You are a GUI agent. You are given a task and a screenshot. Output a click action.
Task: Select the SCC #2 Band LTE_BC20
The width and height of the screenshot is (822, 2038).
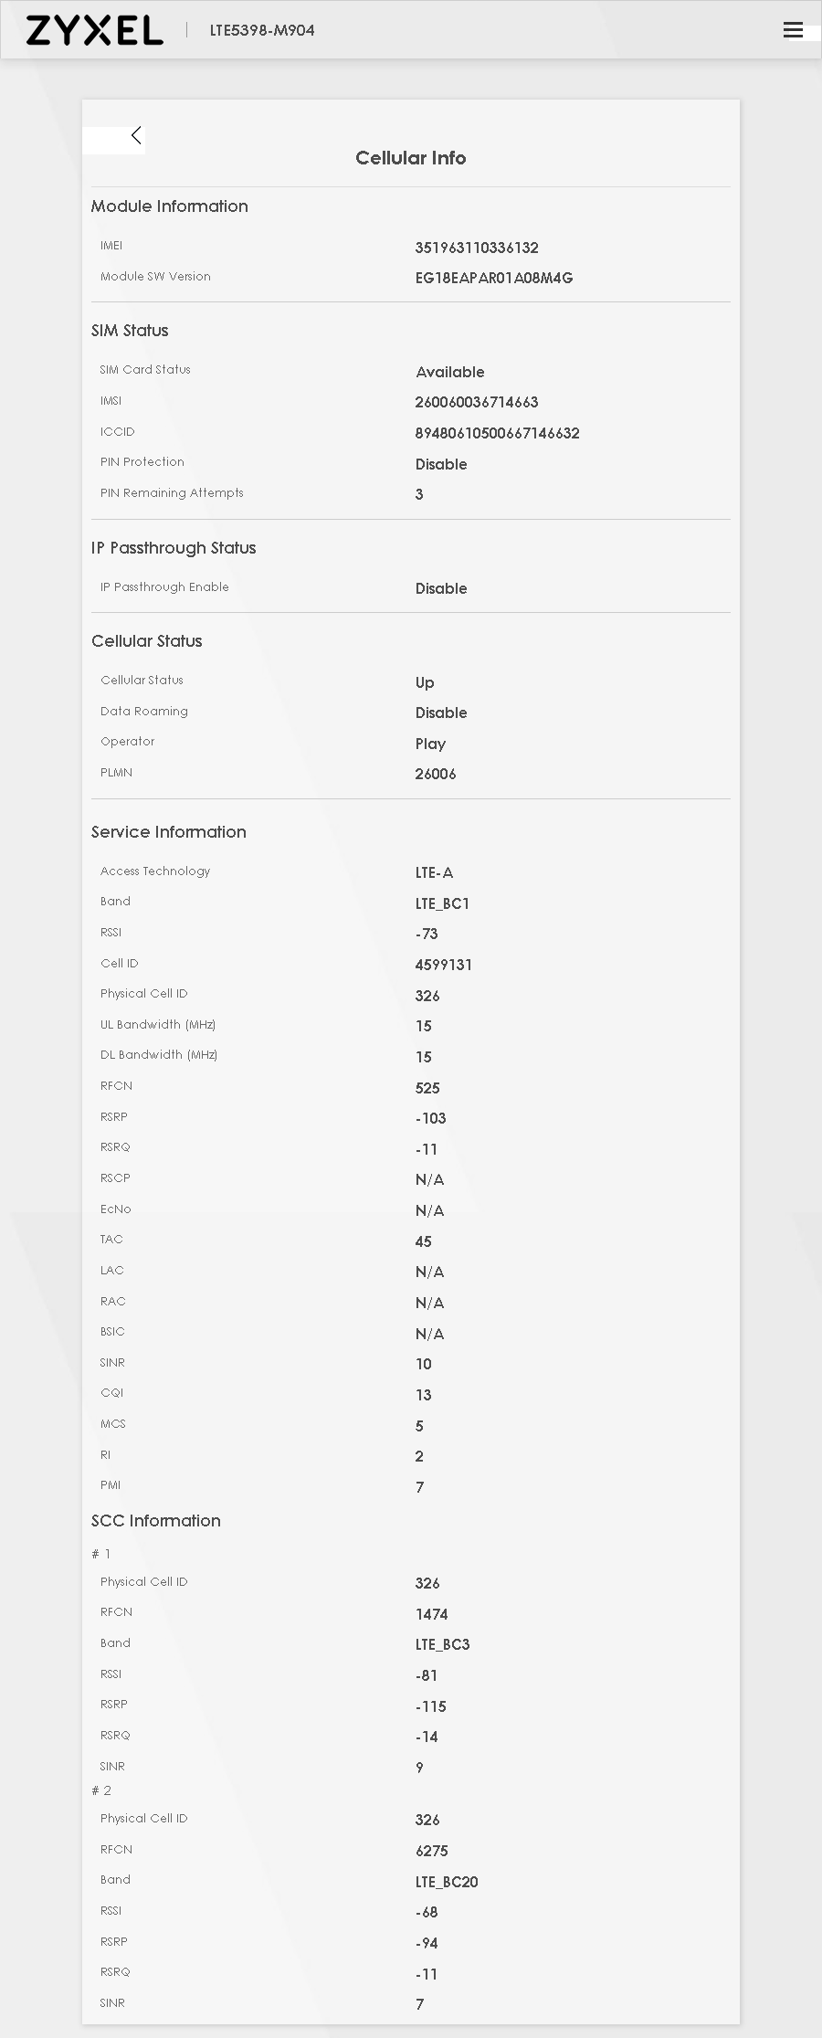[x=447, y=1882]
